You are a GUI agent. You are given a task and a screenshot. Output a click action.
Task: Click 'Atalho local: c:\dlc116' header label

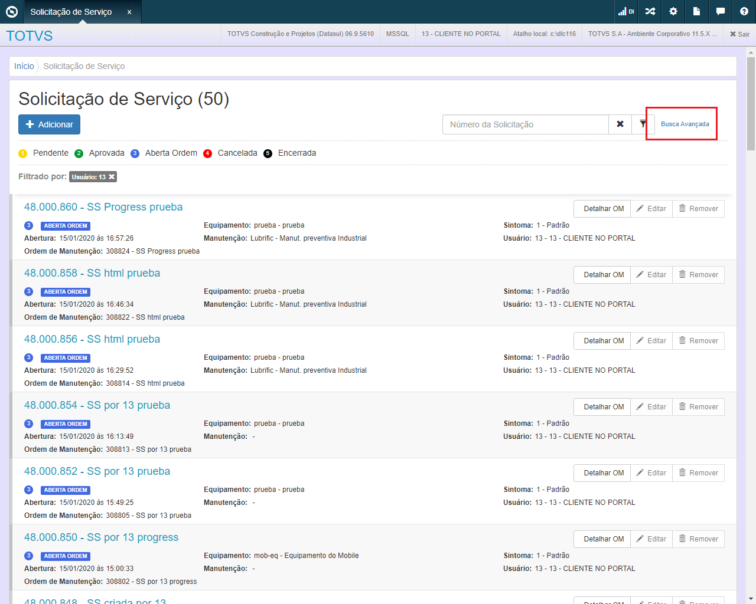545,34
